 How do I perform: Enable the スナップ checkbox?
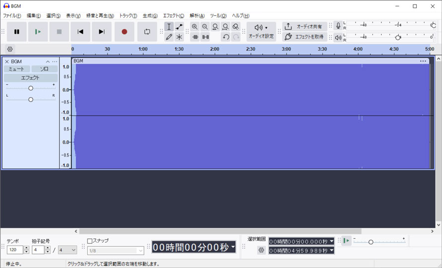point(90,241)
